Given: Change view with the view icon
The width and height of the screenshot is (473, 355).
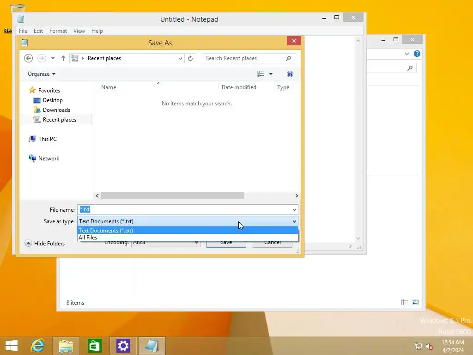Looking at the screenshot, I should (x=261, y=74).
